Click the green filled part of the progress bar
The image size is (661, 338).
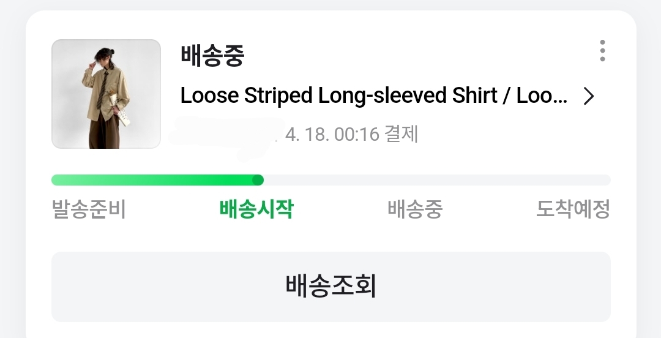coord(153,180)
